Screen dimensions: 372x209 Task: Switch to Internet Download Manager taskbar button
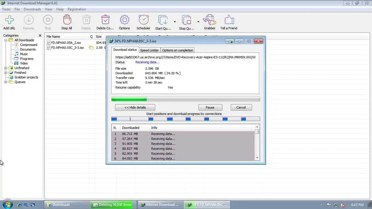(160, 205)
